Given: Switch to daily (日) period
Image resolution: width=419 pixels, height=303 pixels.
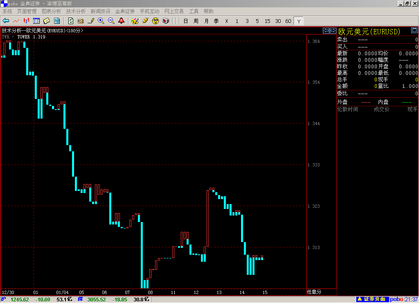Looking at the screenshot, I should [x=186, y=21].
